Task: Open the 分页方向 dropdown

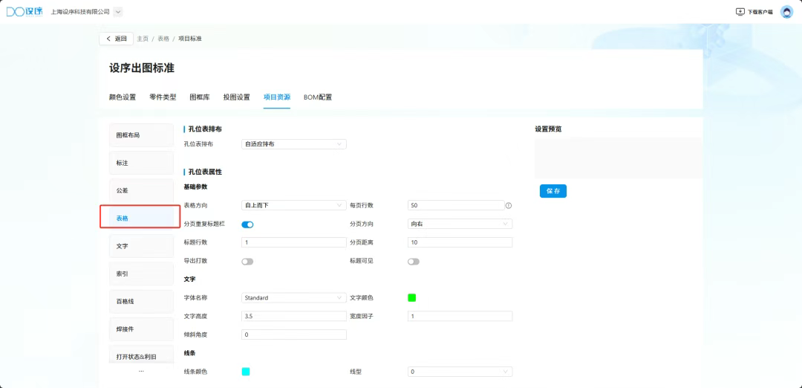Action: click(460, 224)
